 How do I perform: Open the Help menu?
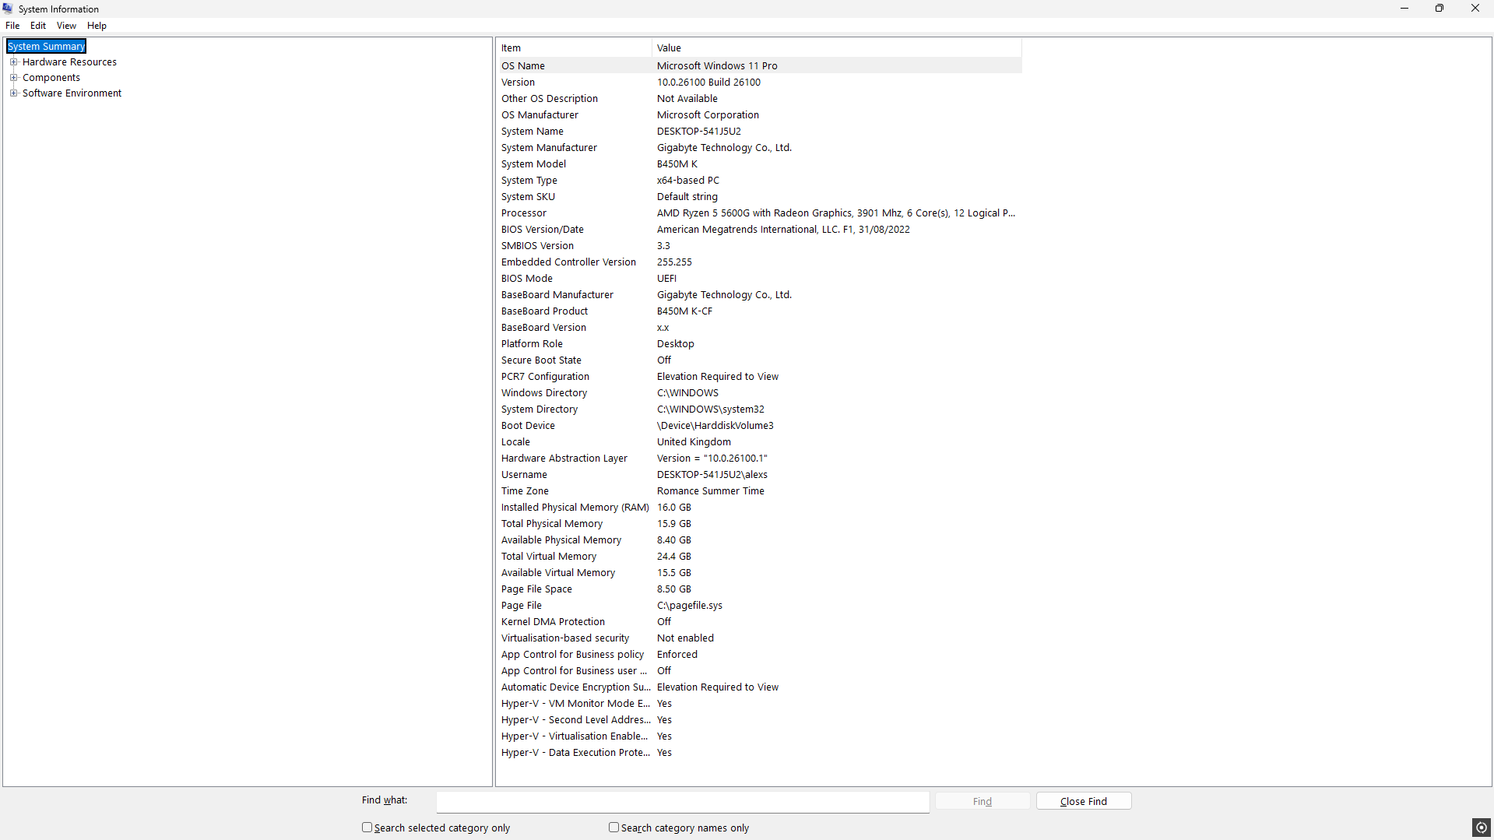tap(97, 26)
